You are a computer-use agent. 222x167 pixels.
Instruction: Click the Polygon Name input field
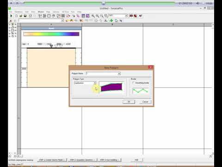pyautogui.click(x=102, y=73)
